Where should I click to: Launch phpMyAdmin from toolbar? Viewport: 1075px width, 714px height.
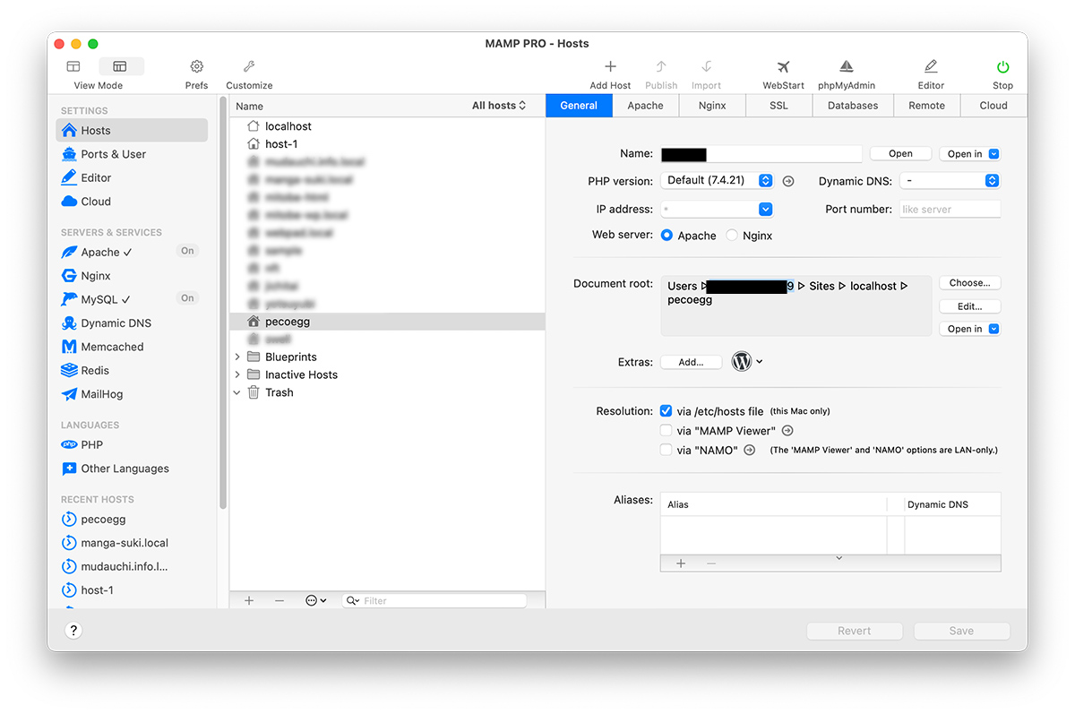coord(846,67)
